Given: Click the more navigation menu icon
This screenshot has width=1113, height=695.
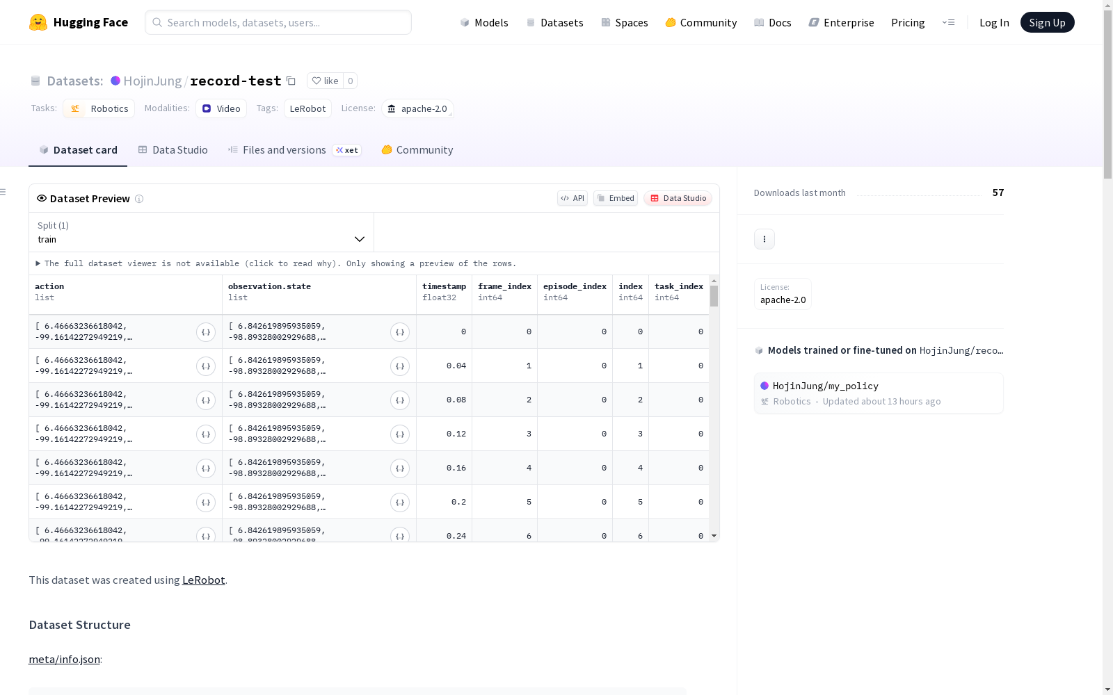Looking at the screenshot, I should 948,22.
